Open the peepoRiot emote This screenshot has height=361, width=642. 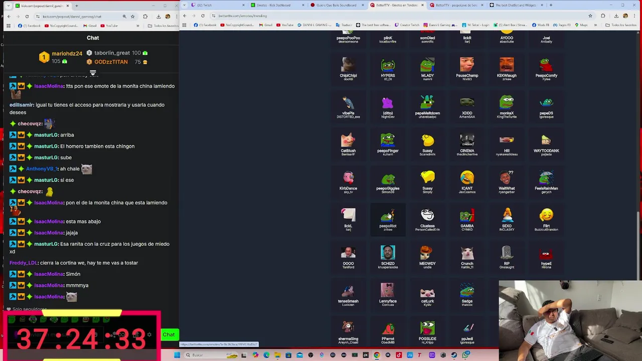388,220
